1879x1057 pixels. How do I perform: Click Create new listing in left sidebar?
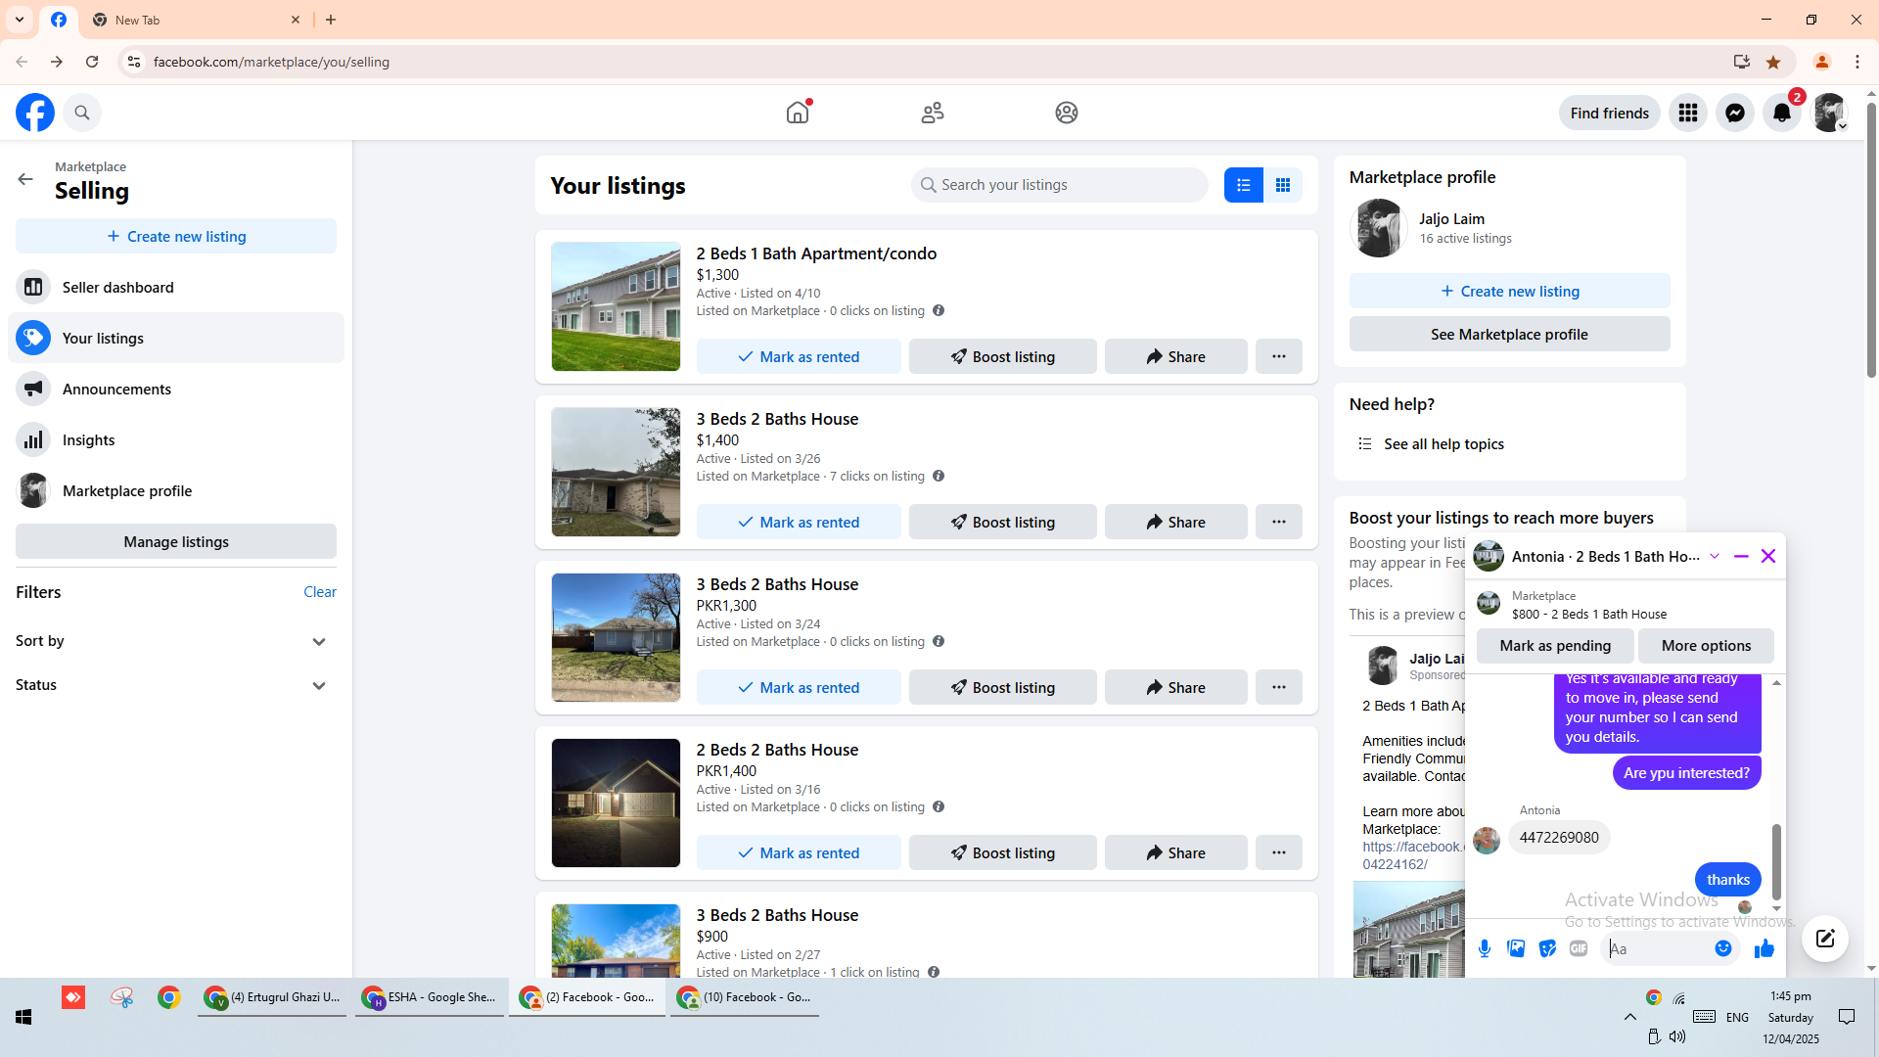point(176,236)
